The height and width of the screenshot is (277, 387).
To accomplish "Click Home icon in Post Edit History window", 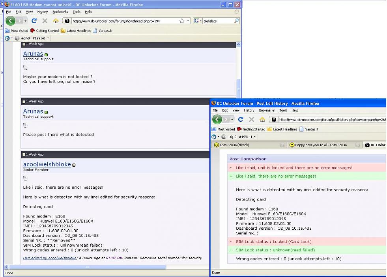I will click(262, 119).
